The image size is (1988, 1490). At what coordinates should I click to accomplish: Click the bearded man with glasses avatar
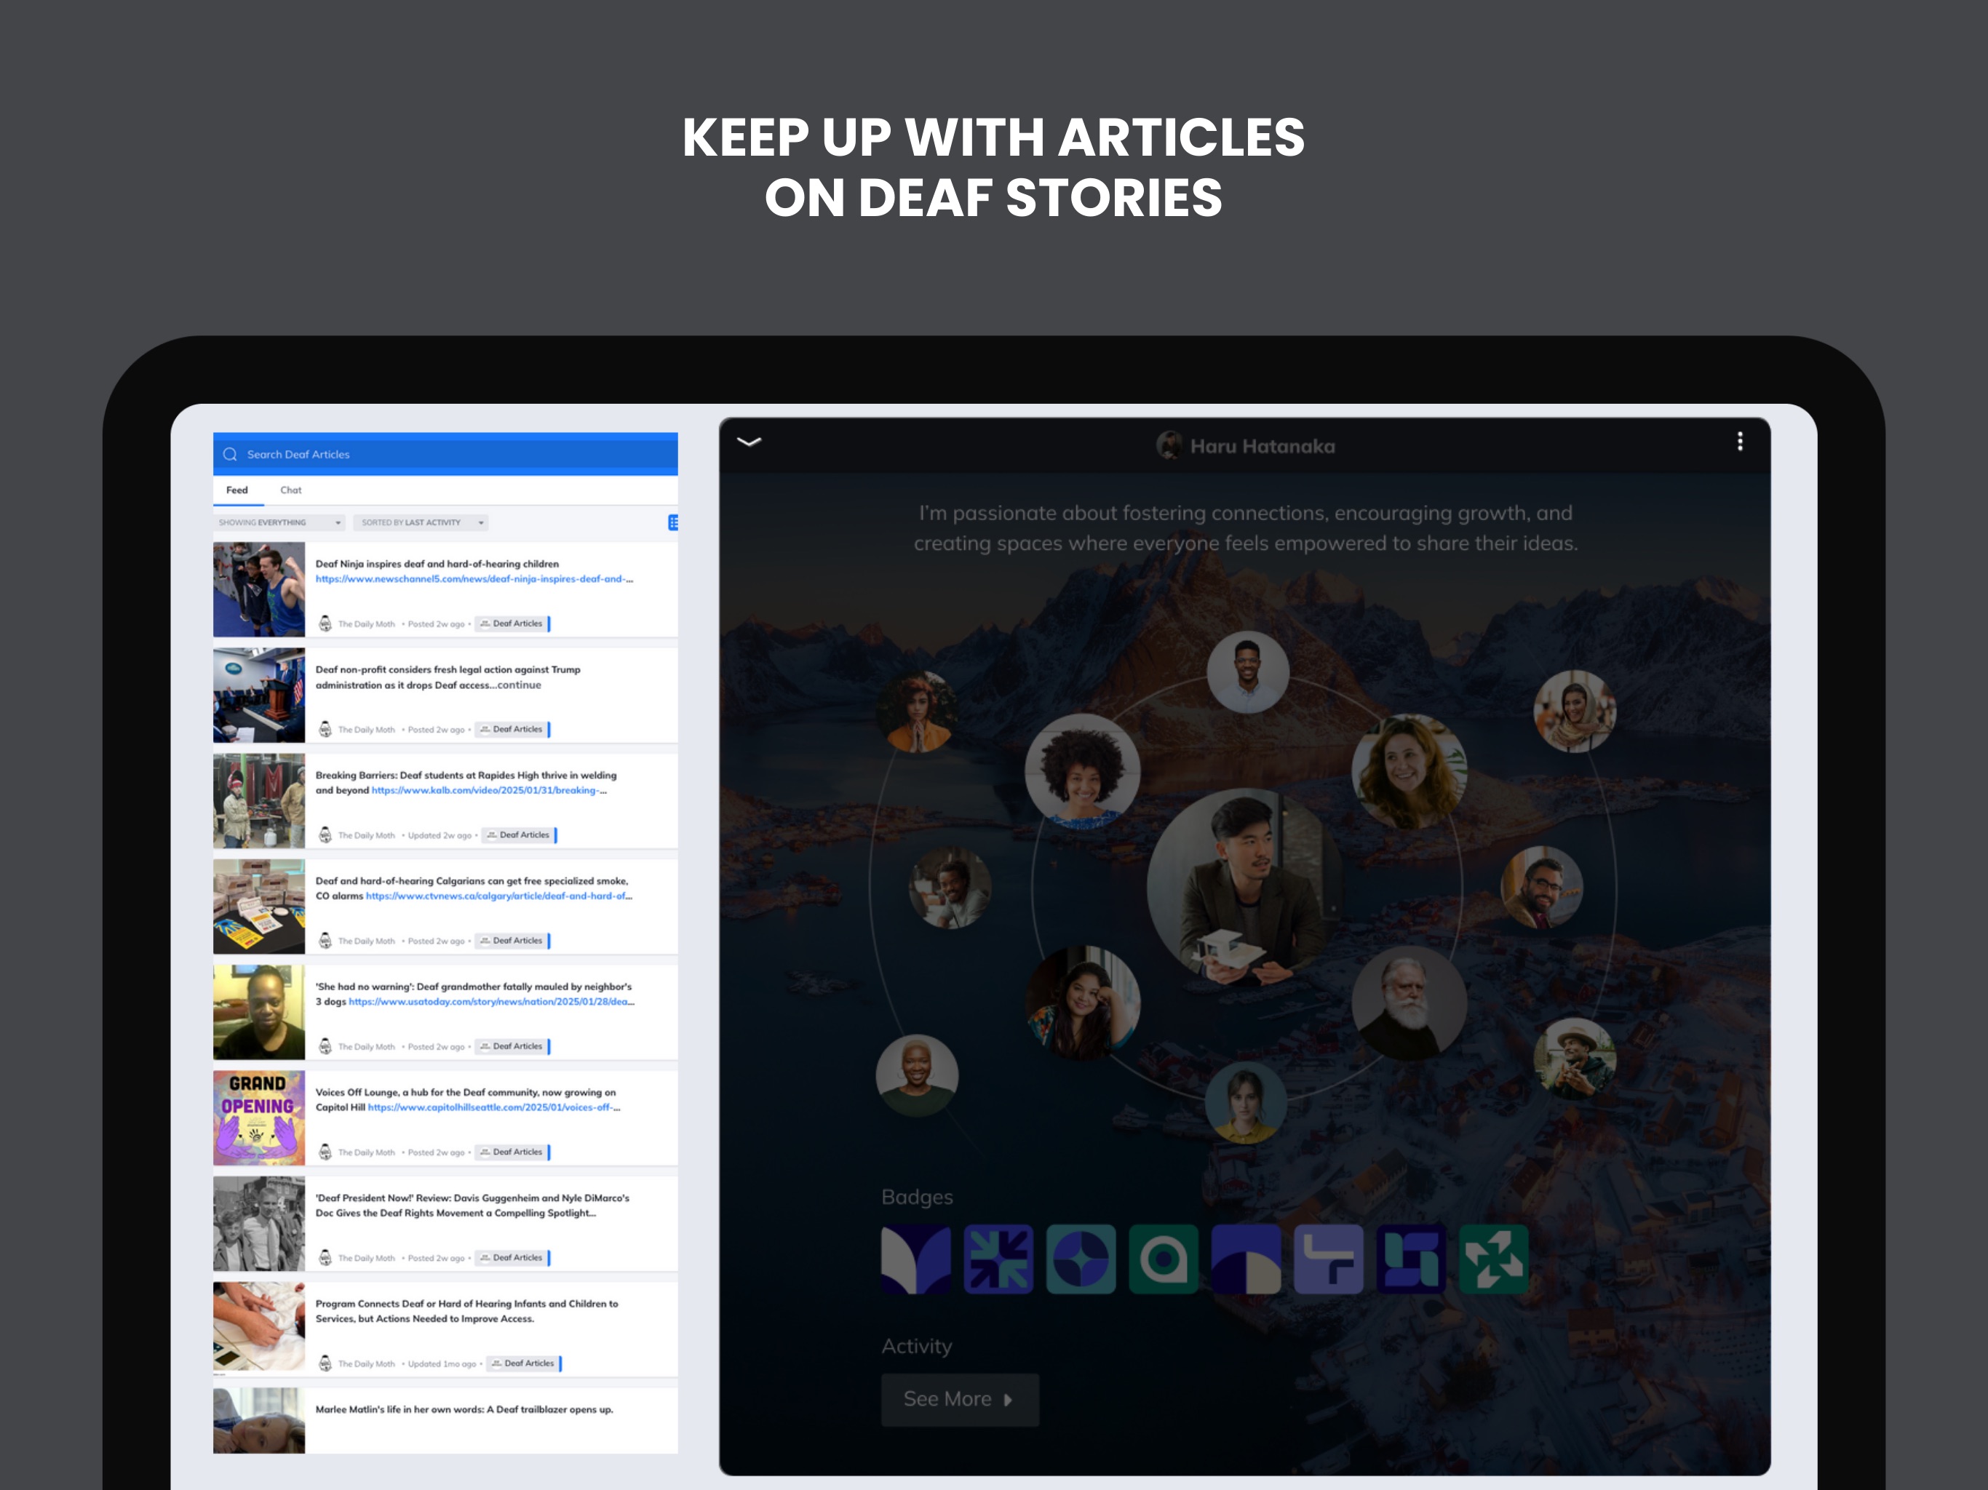1542,887
